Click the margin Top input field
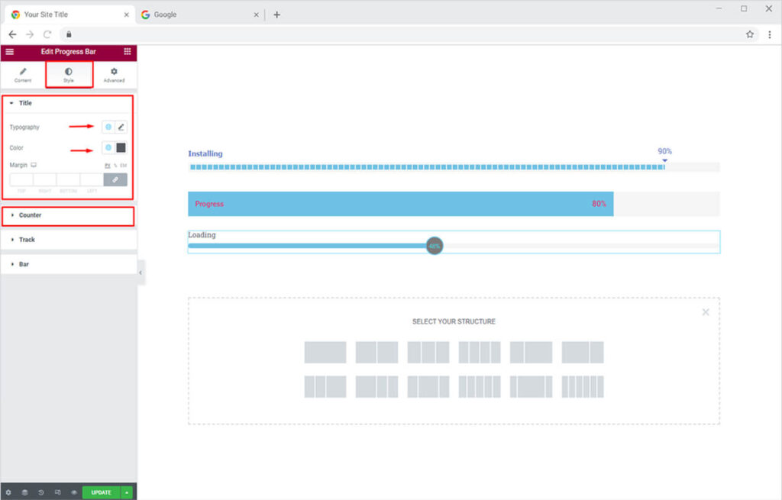Image resolution: width=782 pixels, height=500 pixels. 21,179
